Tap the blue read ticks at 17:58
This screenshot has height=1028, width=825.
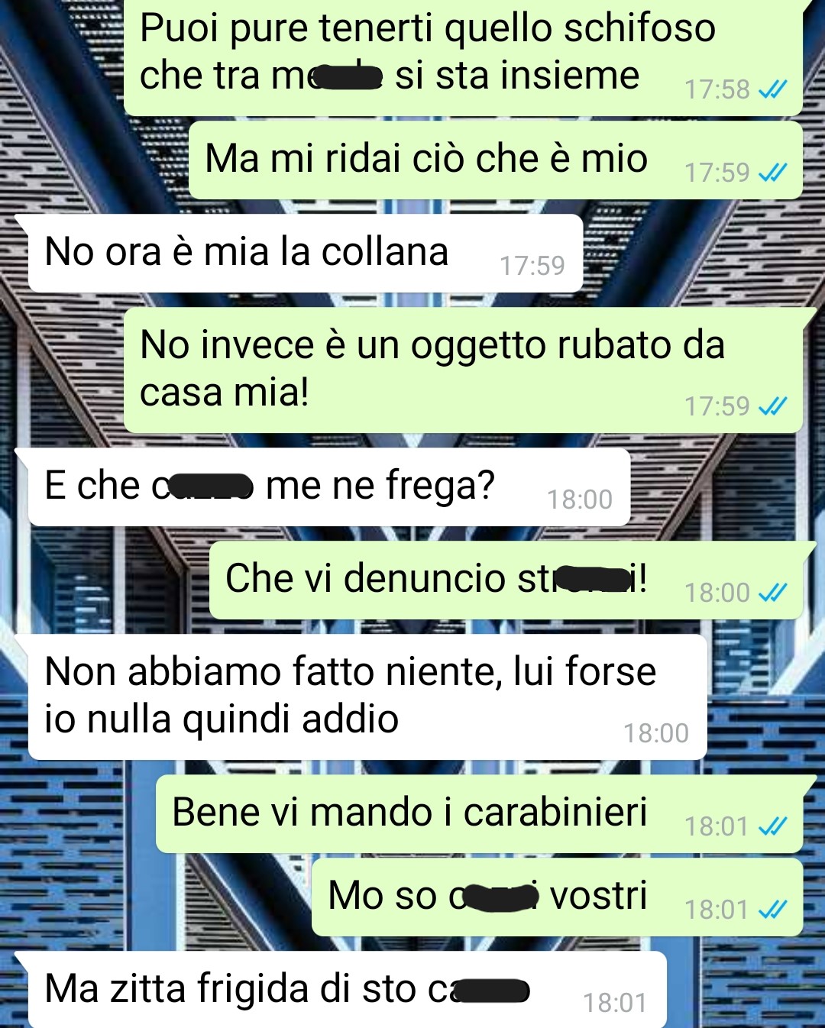tap(772, 89)
